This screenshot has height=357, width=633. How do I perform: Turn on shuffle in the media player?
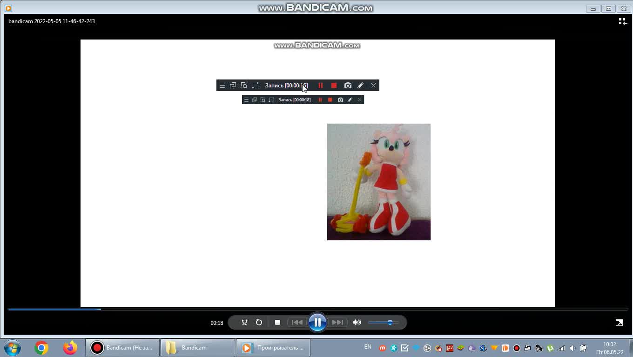[x=244, y=323]
